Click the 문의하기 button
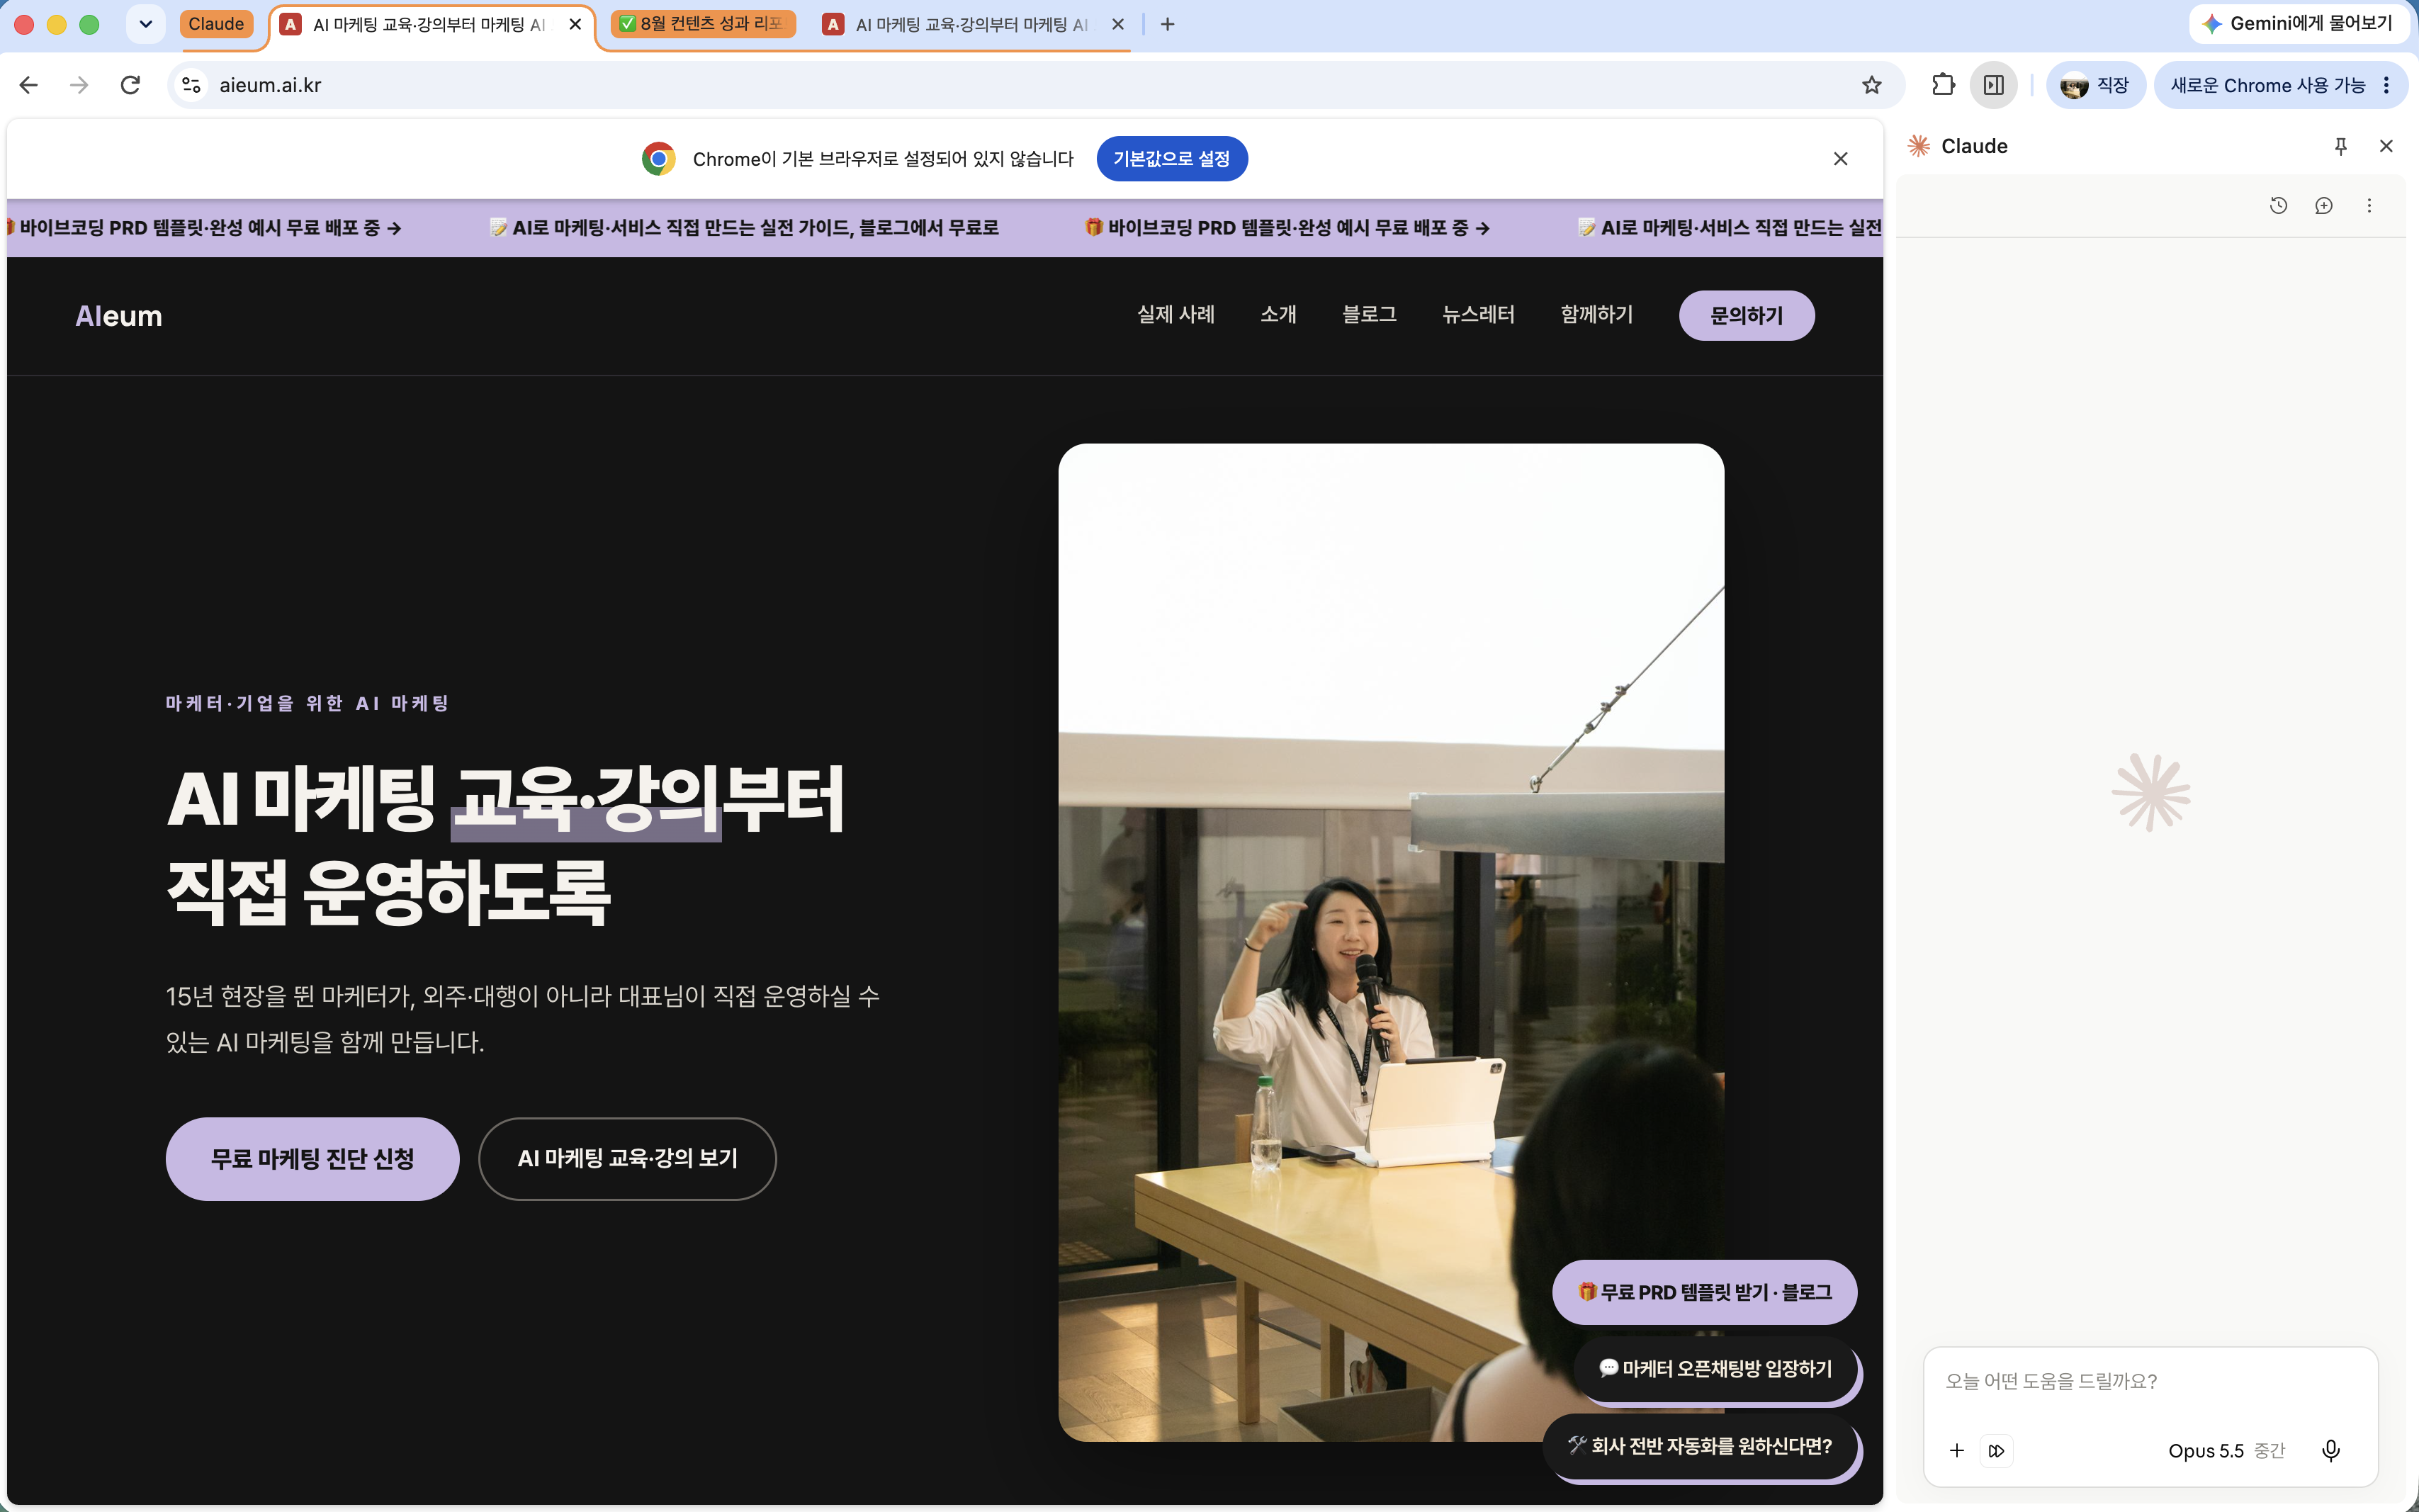 coord(1746,316)
